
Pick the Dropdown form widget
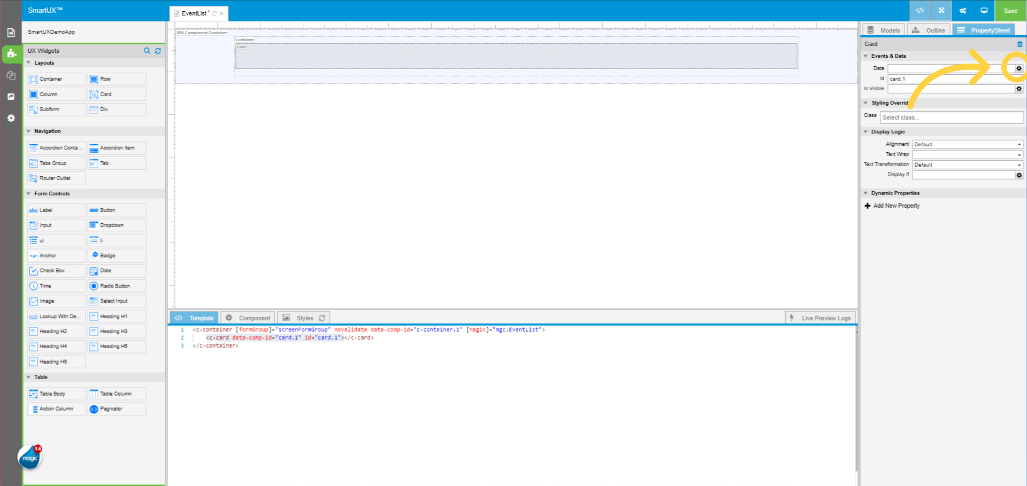pyautogui.click(x=117, y=225)
